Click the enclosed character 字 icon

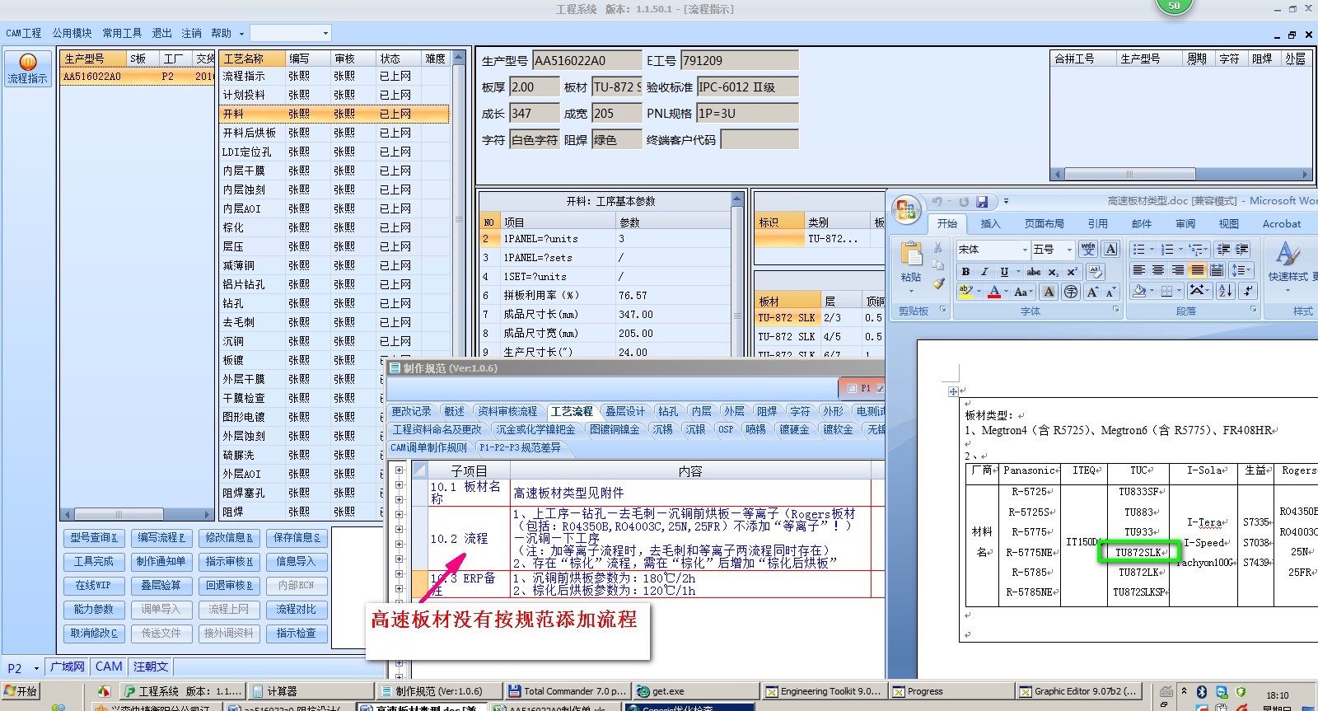click(1070, 292)
